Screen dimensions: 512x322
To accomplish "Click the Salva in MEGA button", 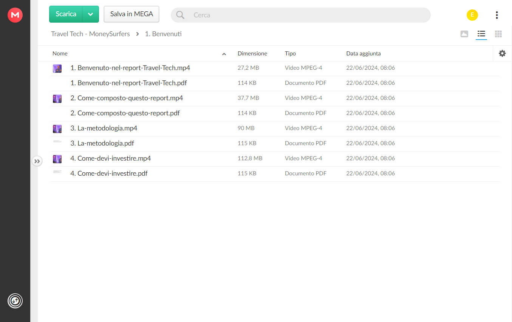I will click(x=131, y=14).
